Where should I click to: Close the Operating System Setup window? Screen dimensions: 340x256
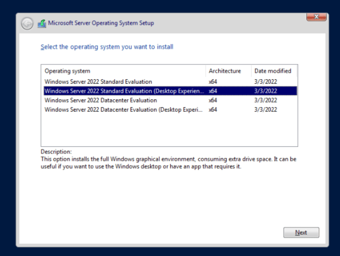coord(317,17)
